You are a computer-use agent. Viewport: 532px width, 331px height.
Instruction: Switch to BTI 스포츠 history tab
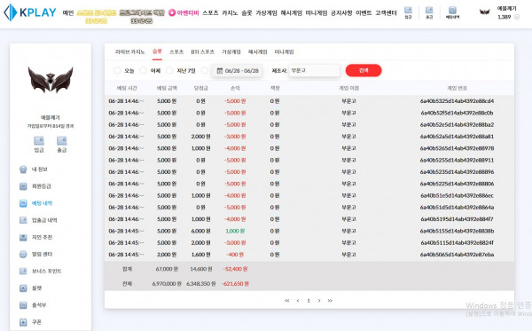[x=202, y=52]
